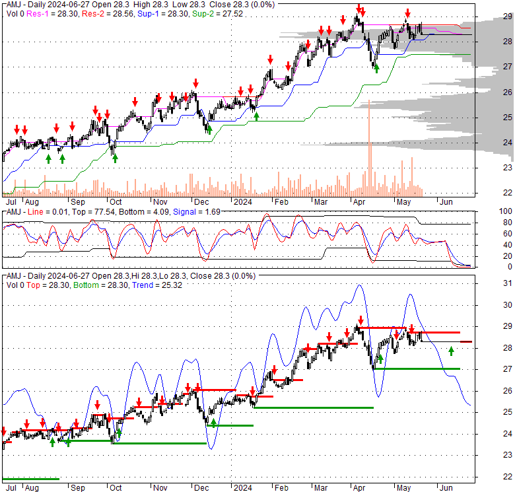Click green up arrow below December low, top chart
515x492 pixels.
pos(209,129)
